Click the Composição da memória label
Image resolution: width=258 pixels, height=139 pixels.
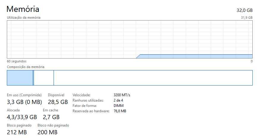coord(26,67)
